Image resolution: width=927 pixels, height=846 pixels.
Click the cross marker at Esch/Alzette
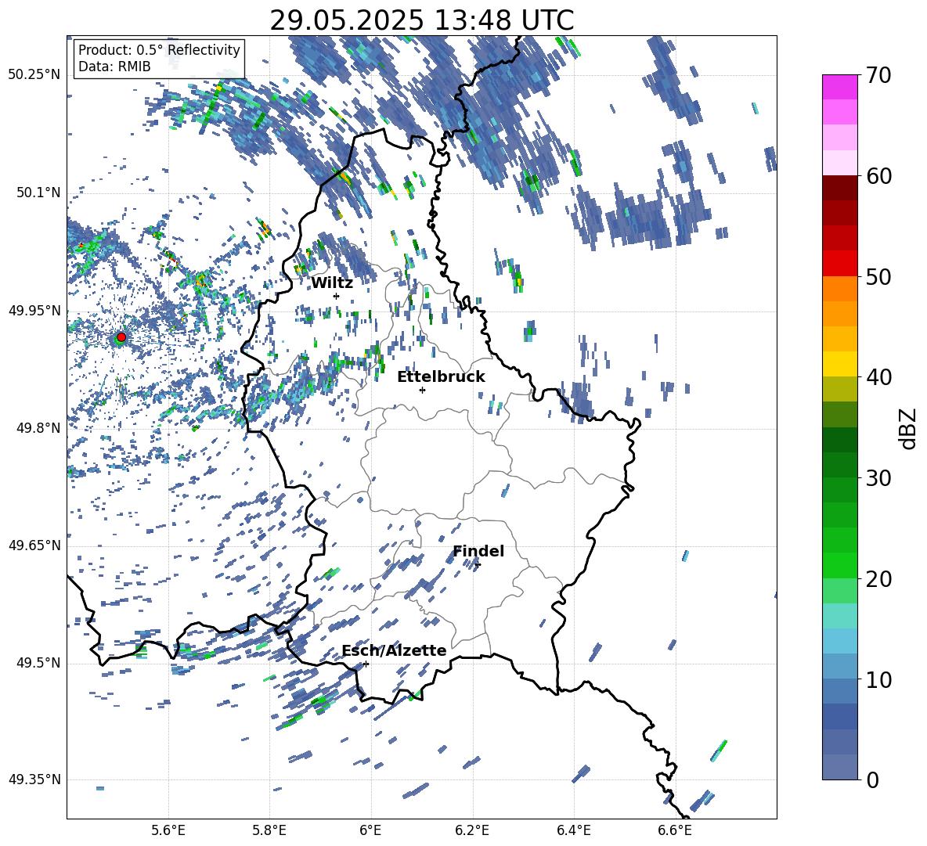click(366, 664)
